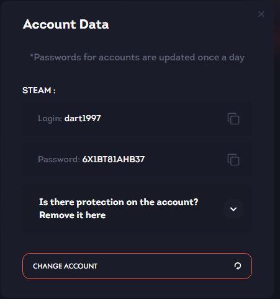Click empty area of the Password row
280x299 pixels.
click(184, 160)
